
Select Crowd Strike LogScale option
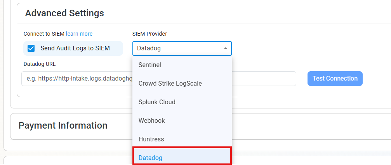(x=182, y=84)
